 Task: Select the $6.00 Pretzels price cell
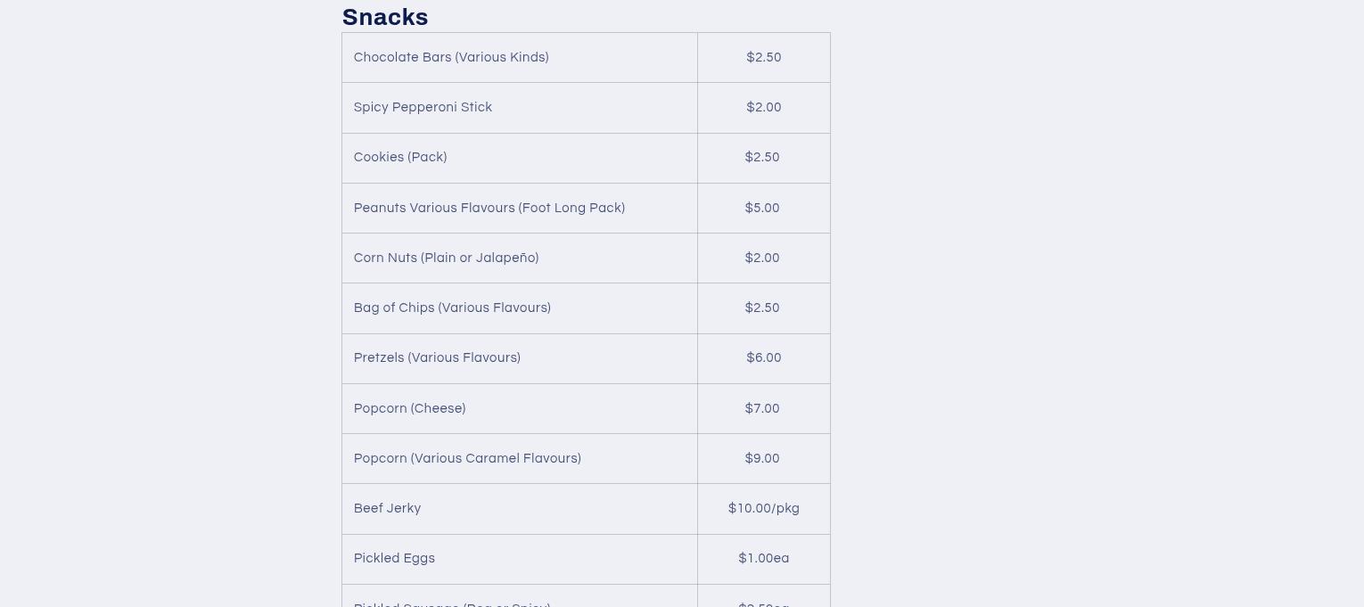click(x=764, y=357)
